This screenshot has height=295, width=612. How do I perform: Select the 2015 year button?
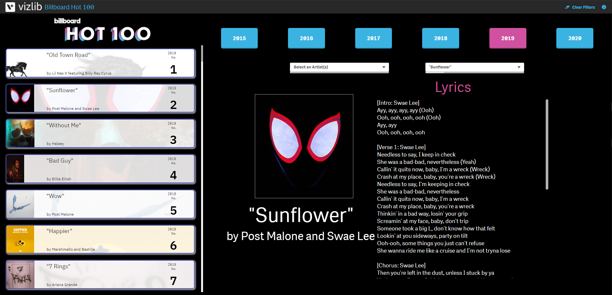click(x=239, y=38)
